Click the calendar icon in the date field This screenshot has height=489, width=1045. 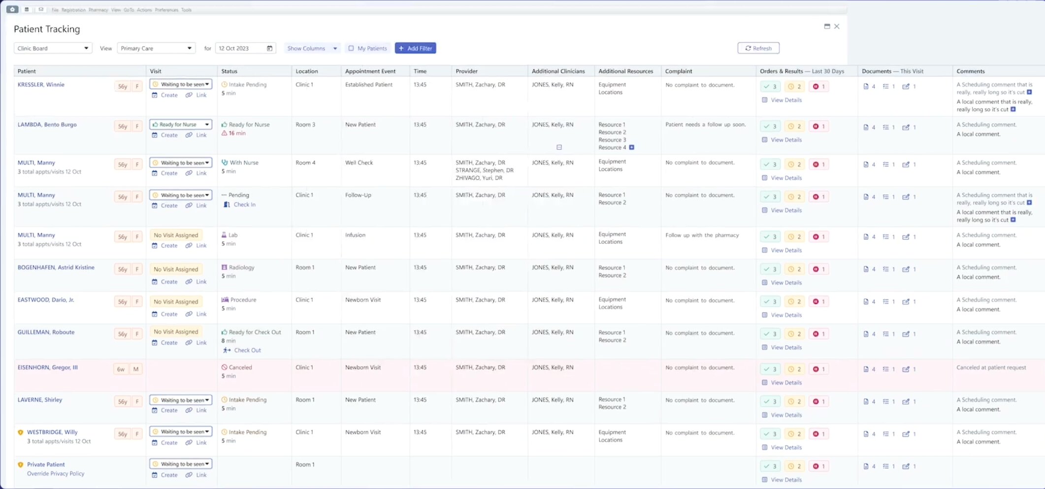[x=269, y=48]
